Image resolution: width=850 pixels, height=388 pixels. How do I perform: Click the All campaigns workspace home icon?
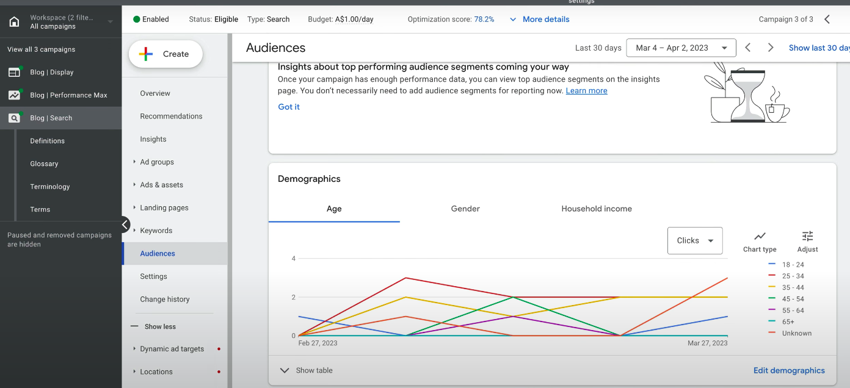(13, 21)
